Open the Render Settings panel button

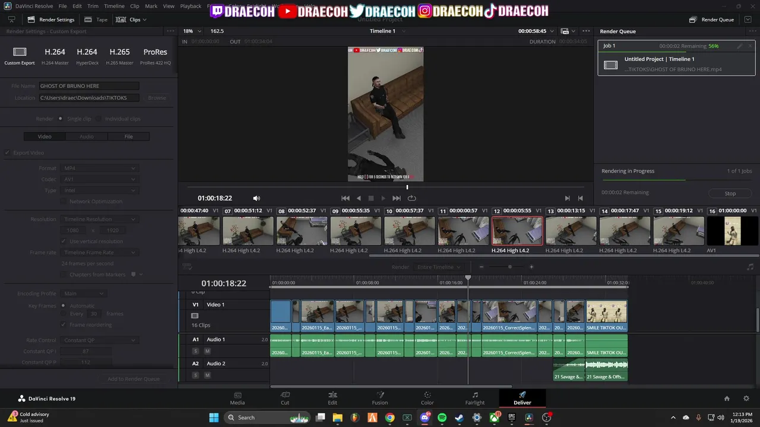(50, 20)
